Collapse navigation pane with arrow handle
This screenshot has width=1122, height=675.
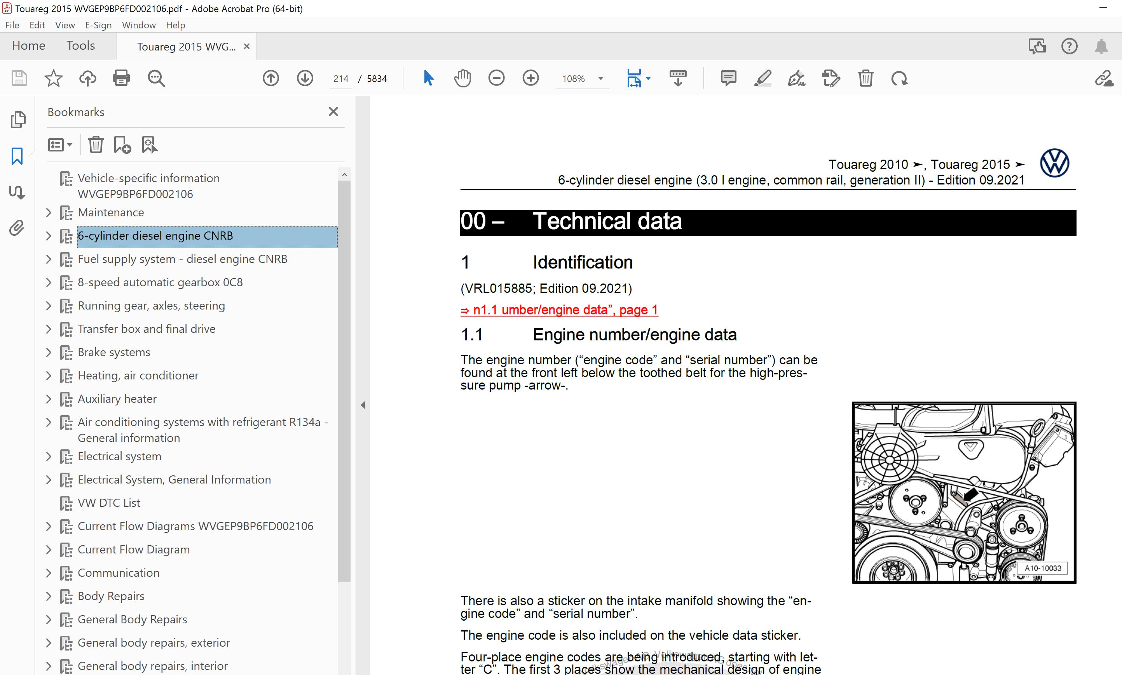pos(363,405)
